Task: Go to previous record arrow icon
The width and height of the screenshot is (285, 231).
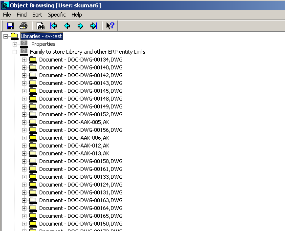Action: pyautogui.click(x=67, y=26)
